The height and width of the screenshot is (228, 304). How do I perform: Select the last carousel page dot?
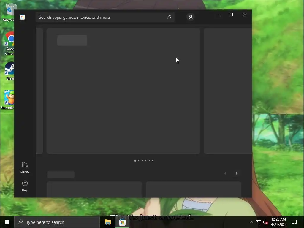(x=153, y=161)
